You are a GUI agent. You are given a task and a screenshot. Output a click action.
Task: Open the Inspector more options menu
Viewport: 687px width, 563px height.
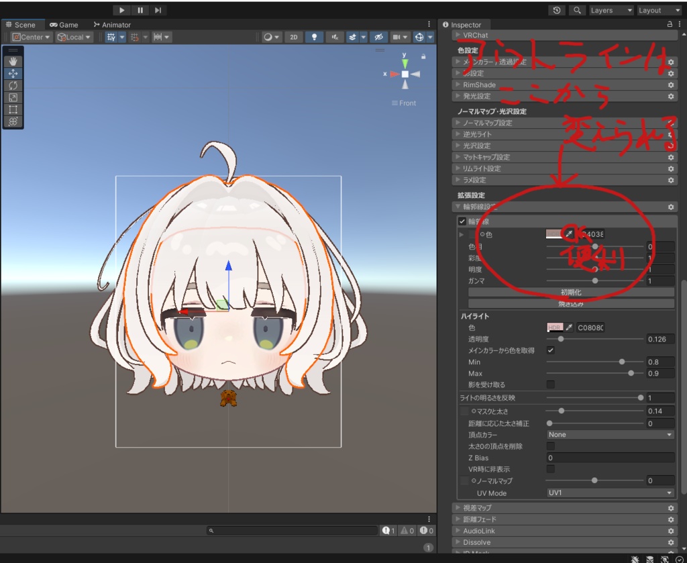coord(680,25)
